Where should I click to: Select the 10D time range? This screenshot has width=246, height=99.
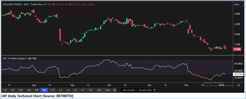[21, 90]
